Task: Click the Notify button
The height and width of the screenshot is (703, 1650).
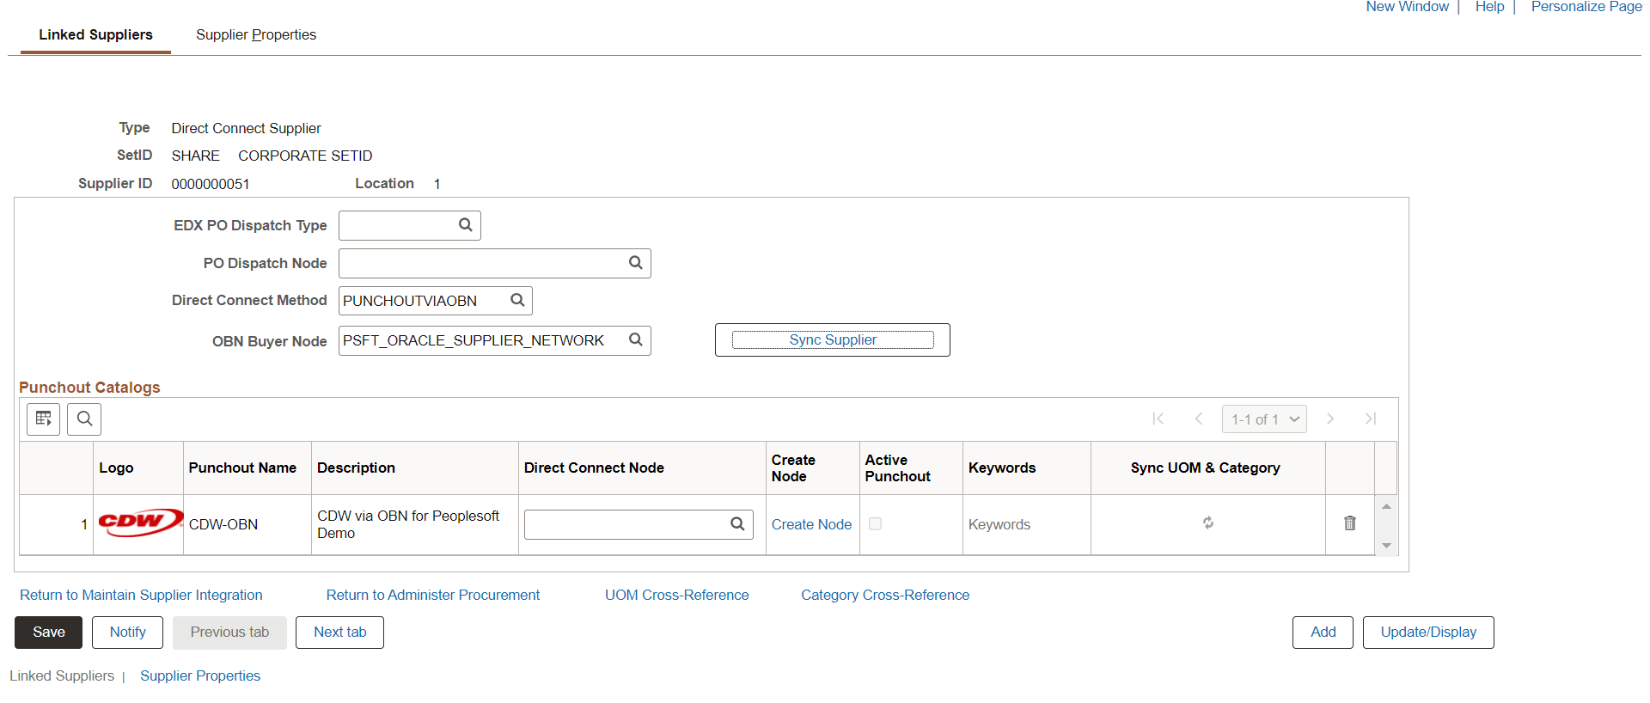Action: 128,633
